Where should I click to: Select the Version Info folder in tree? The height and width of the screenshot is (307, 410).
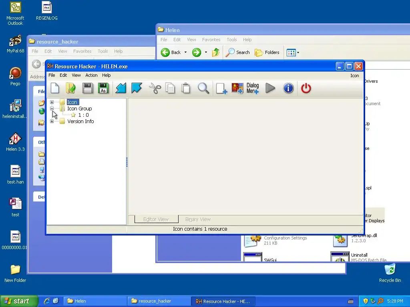click(80, 121)
